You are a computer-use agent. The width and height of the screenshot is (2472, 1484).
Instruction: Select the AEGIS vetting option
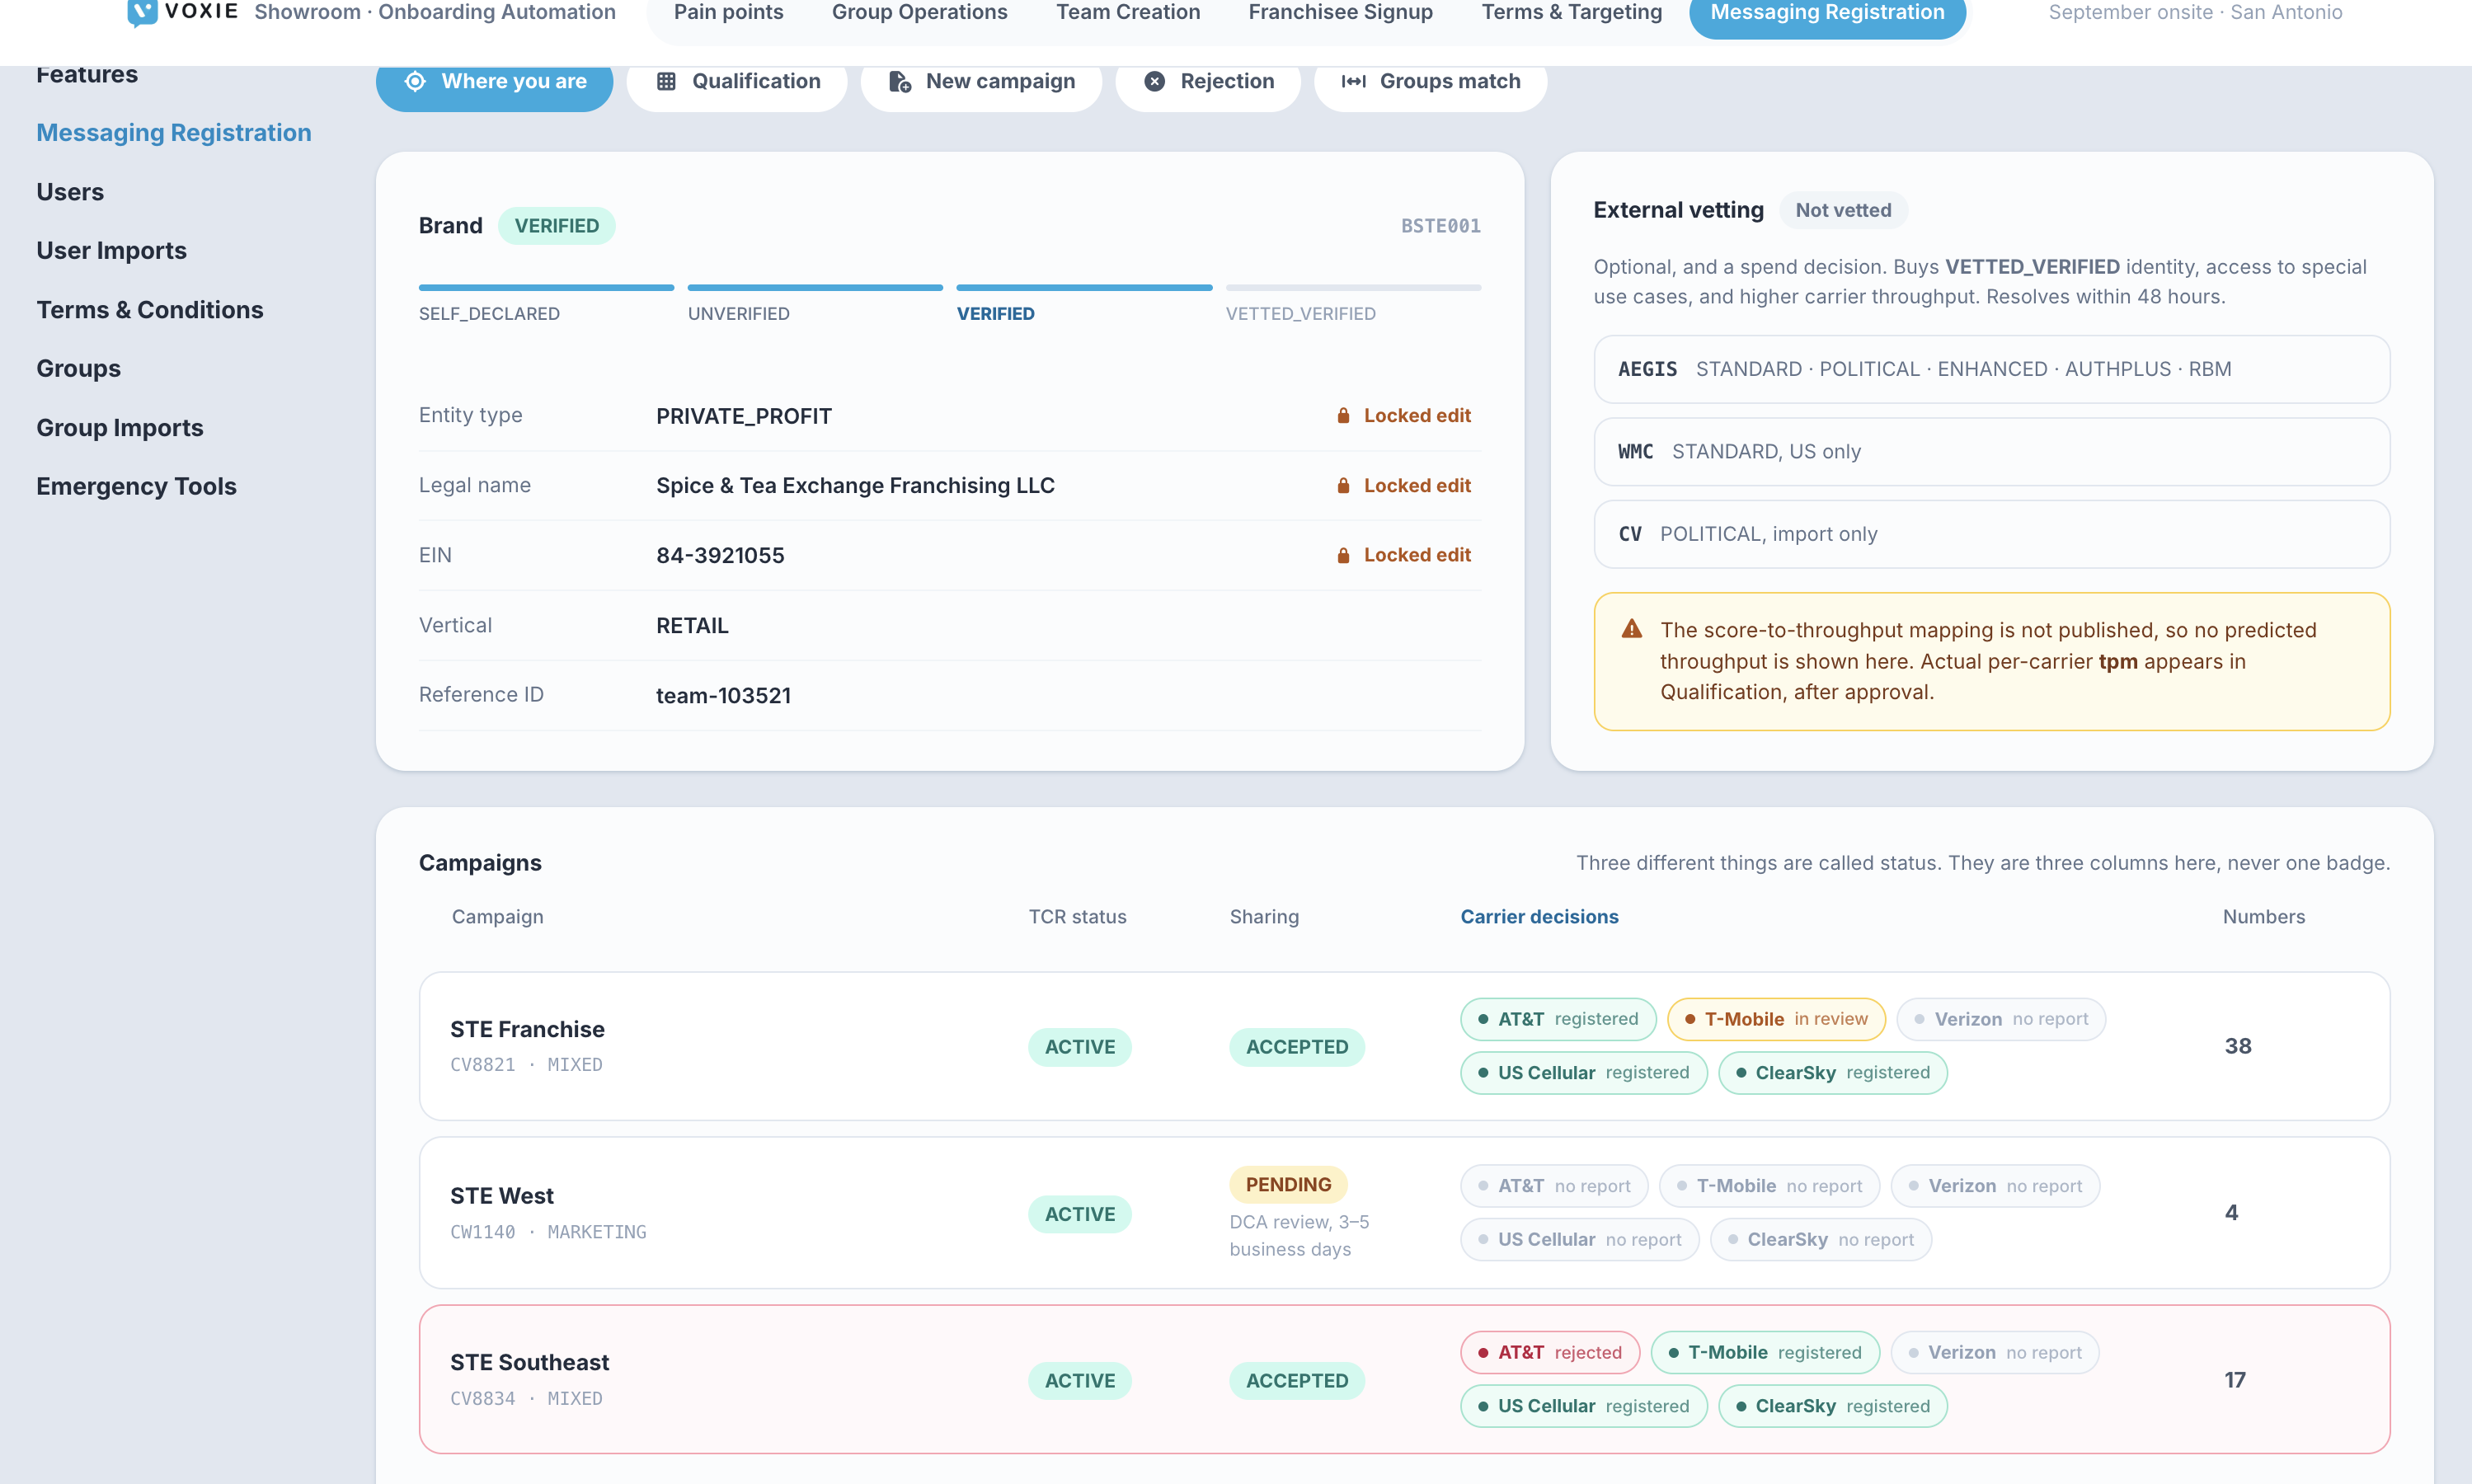click(x=1991, y=369)
